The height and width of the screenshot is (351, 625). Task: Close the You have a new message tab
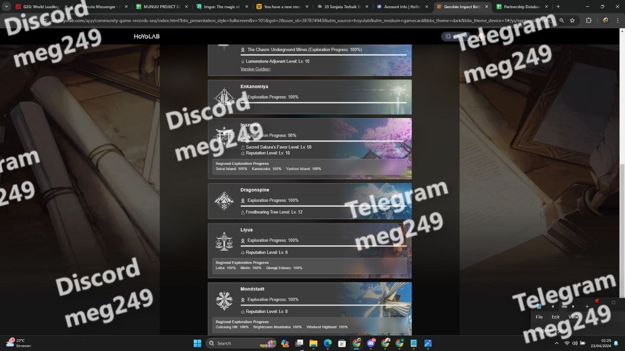point(306,7)
